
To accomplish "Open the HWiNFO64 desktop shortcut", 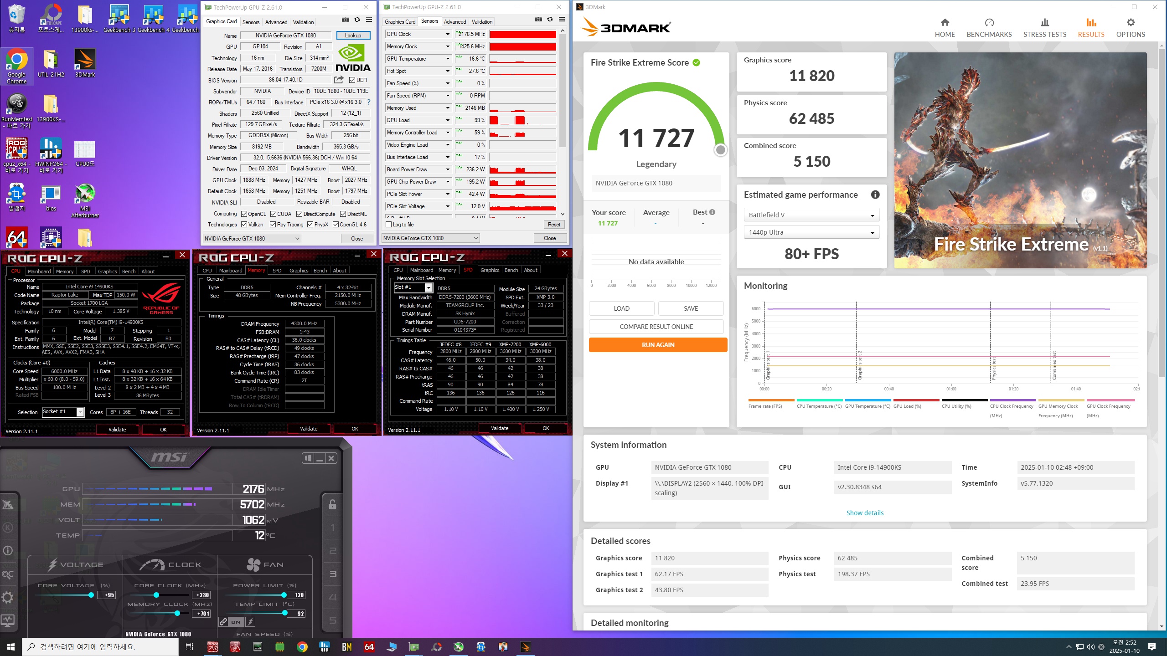I will pyautogui.click(x=51, y=155).
